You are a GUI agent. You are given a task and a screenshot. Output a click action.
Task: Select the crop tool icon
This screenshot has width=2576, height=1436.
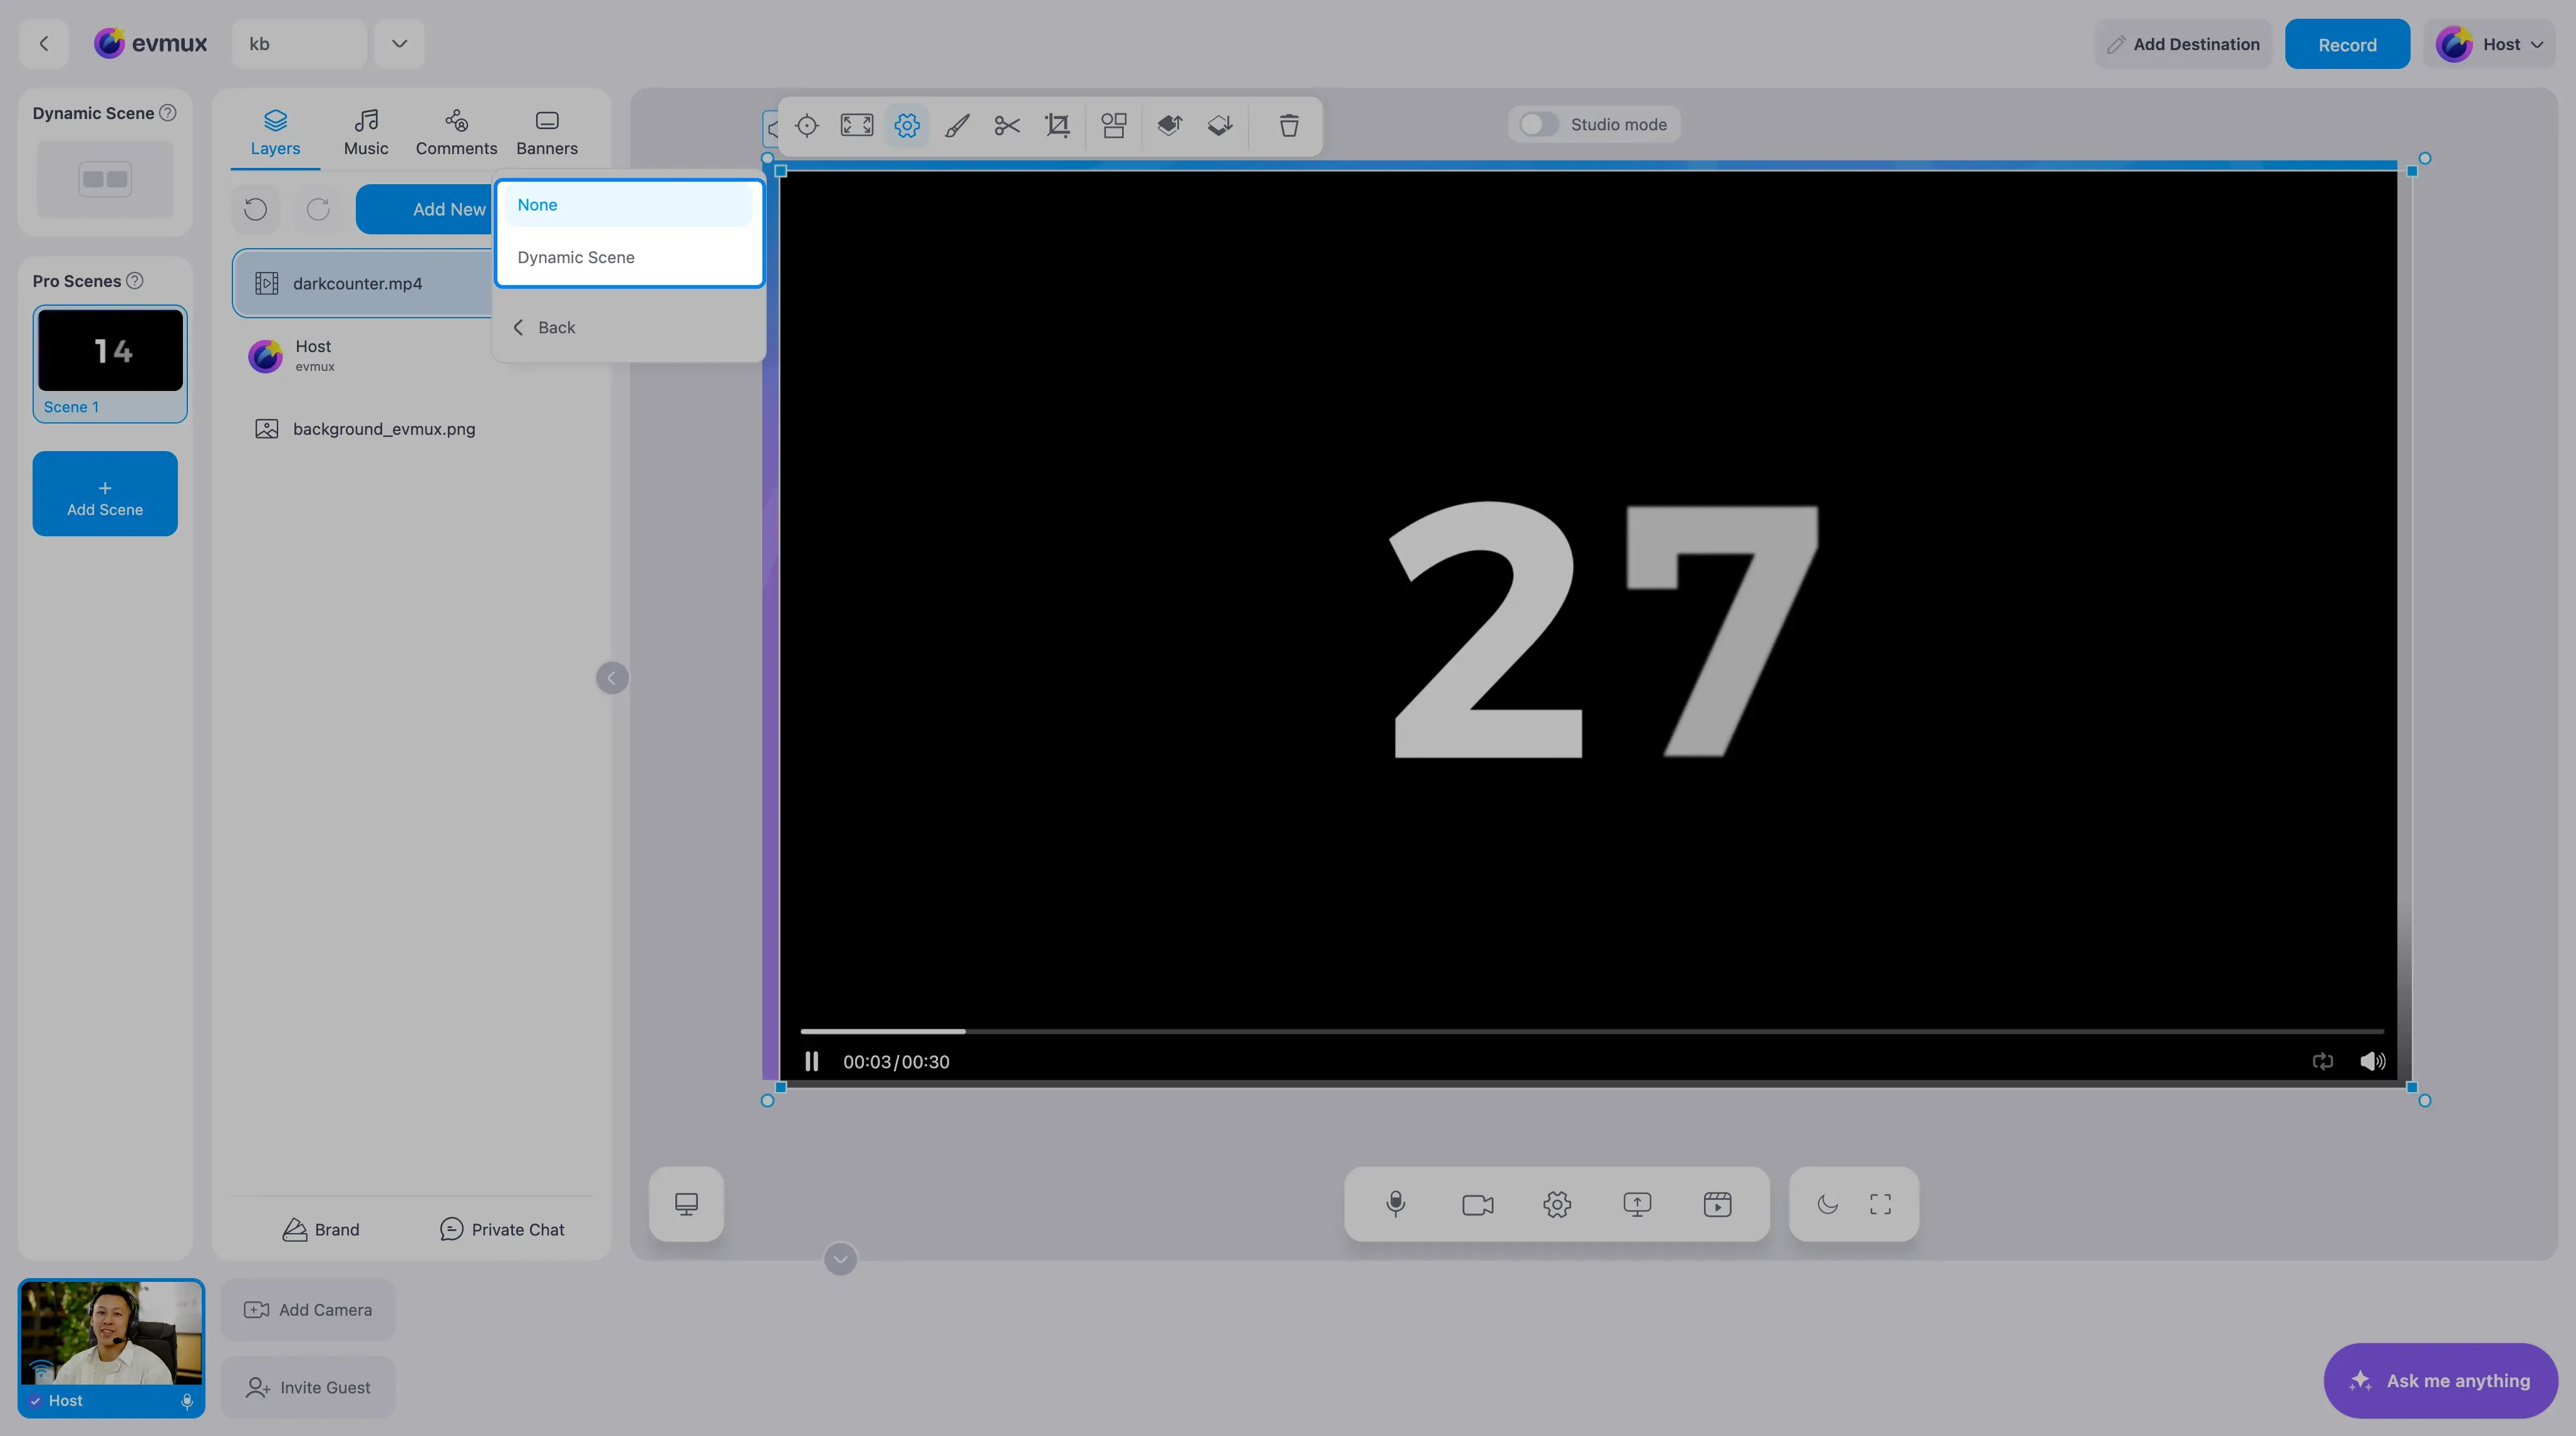tap(1057, 125)
